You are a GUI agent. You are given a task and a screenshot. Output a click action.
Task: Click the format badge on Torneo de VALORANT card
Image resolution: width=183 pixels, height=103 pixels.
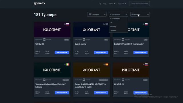click(103, 80)
